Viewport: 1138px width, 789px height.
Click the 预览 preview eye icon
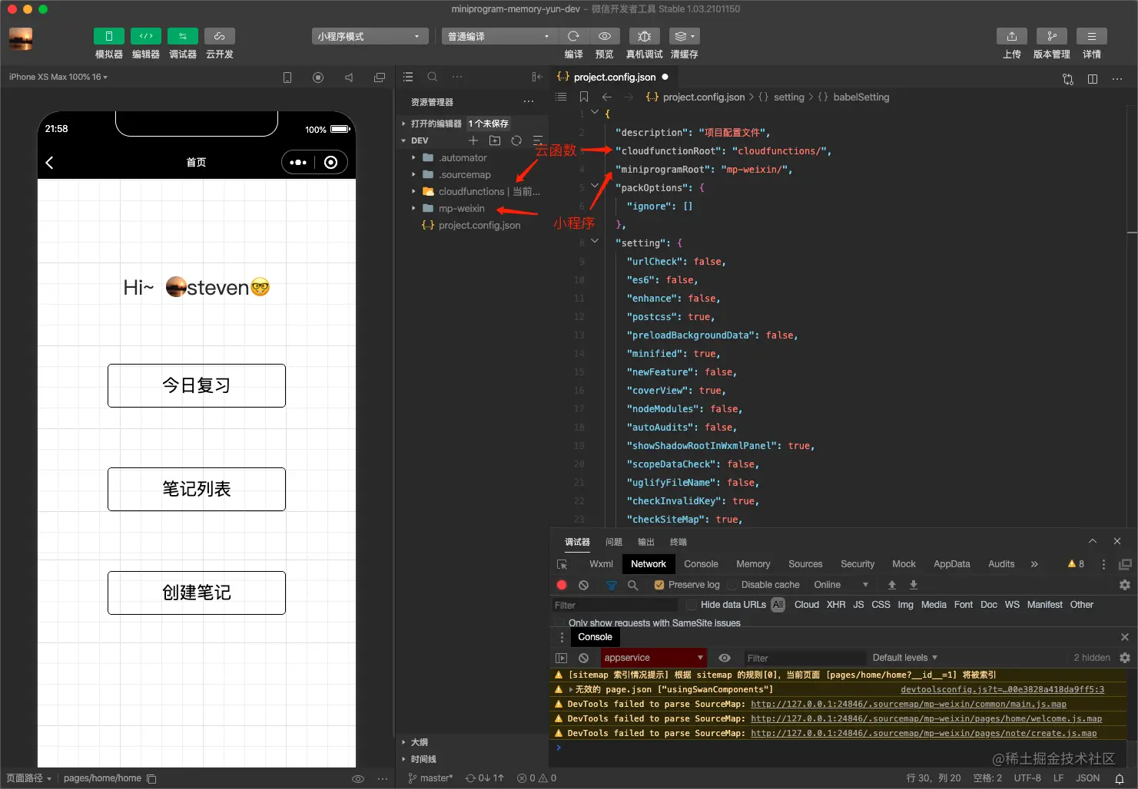click(605, 36)
